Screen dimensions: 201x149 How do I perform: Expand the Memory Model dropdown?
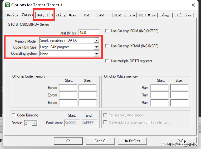click(96, 40)
